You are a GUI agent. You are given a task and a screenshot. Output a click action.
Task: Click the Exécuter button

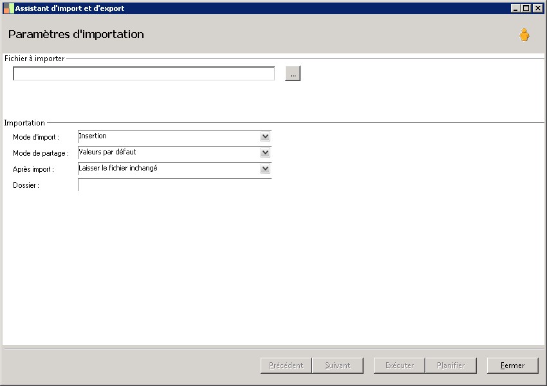pyautogui.click(x=399, y=365)
